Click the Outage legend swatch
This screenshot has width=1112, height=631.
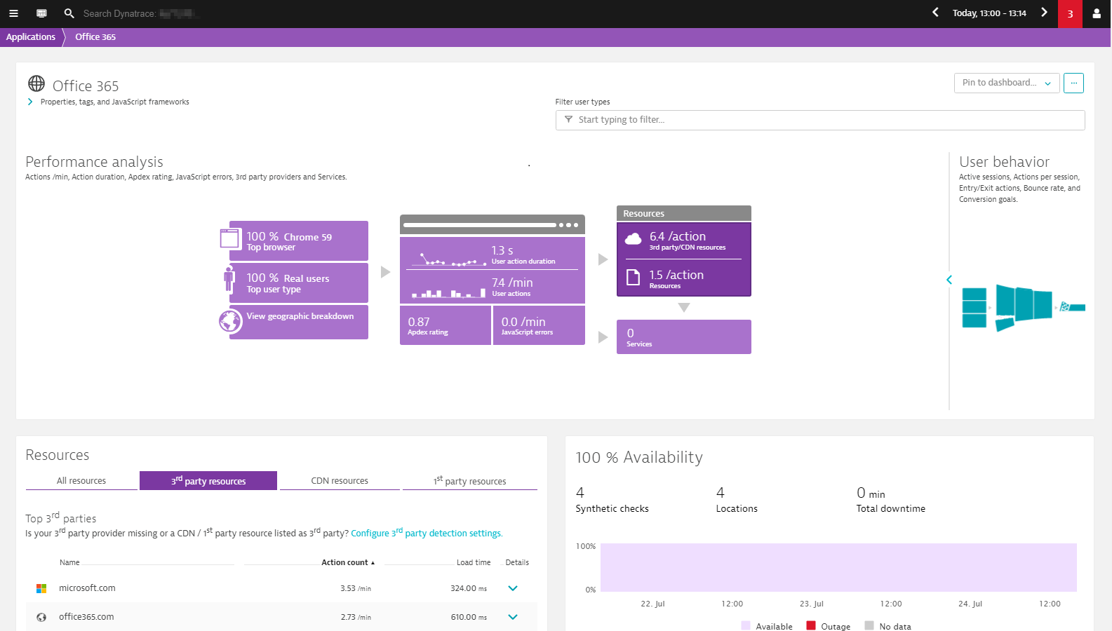pos(811,625)
